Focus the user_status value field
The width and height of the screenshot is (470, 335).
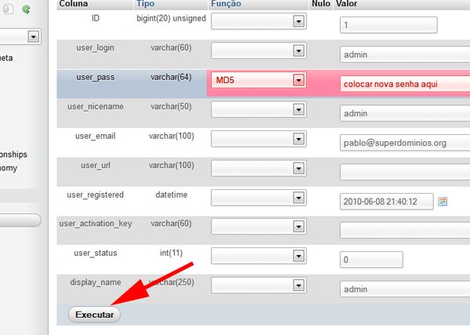coord(371,260)
